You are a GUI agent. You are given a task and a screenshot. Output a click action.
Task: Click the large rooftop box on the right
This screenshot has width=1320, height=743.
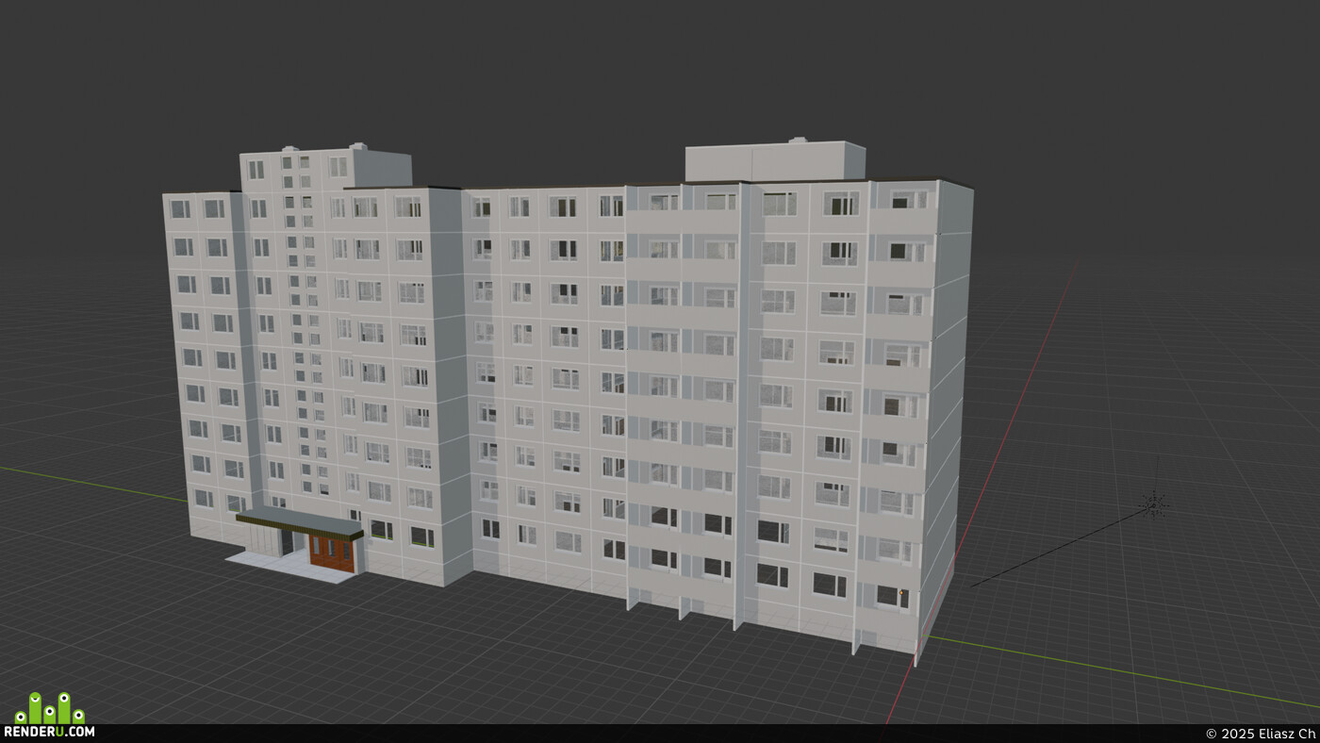[775, 161]
